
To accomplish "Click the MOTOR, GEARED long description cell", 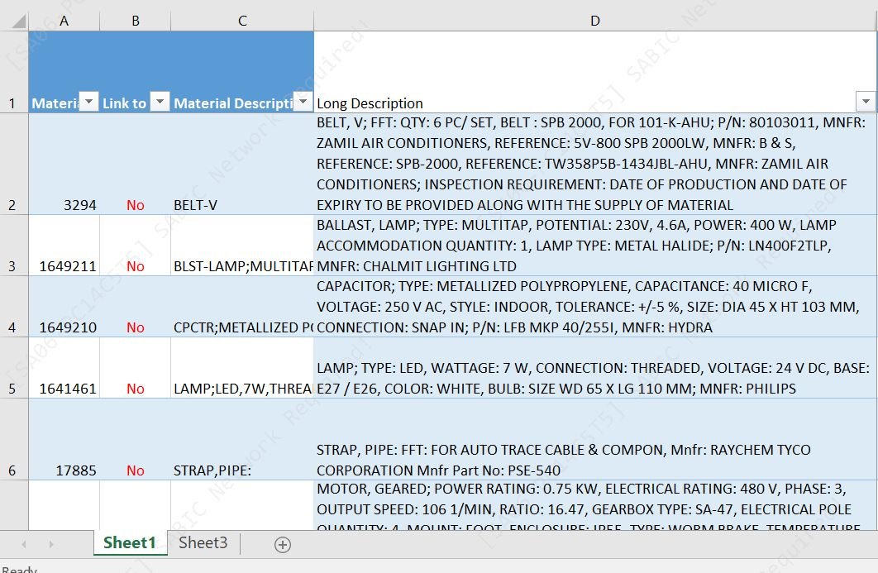I will coord(594,505).
